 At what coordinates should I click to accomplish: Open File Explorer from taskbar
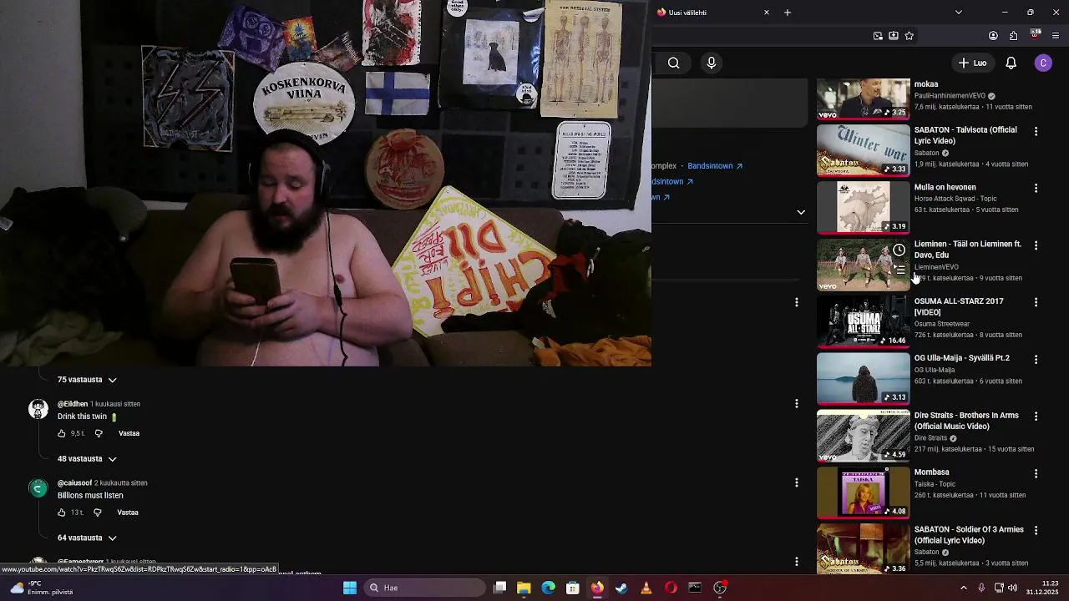524,588
